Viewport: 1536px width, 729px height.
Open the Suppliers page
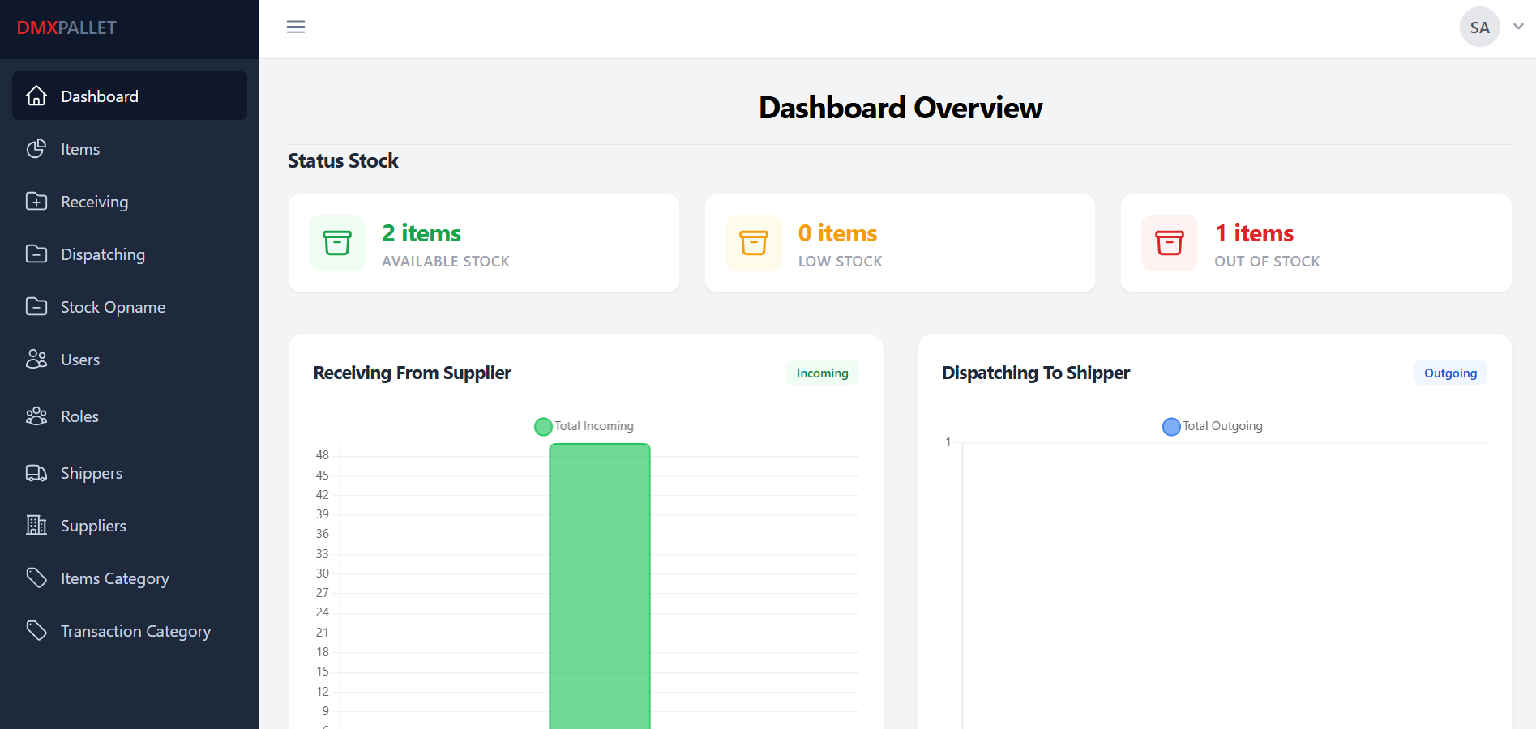pos(130,525)
